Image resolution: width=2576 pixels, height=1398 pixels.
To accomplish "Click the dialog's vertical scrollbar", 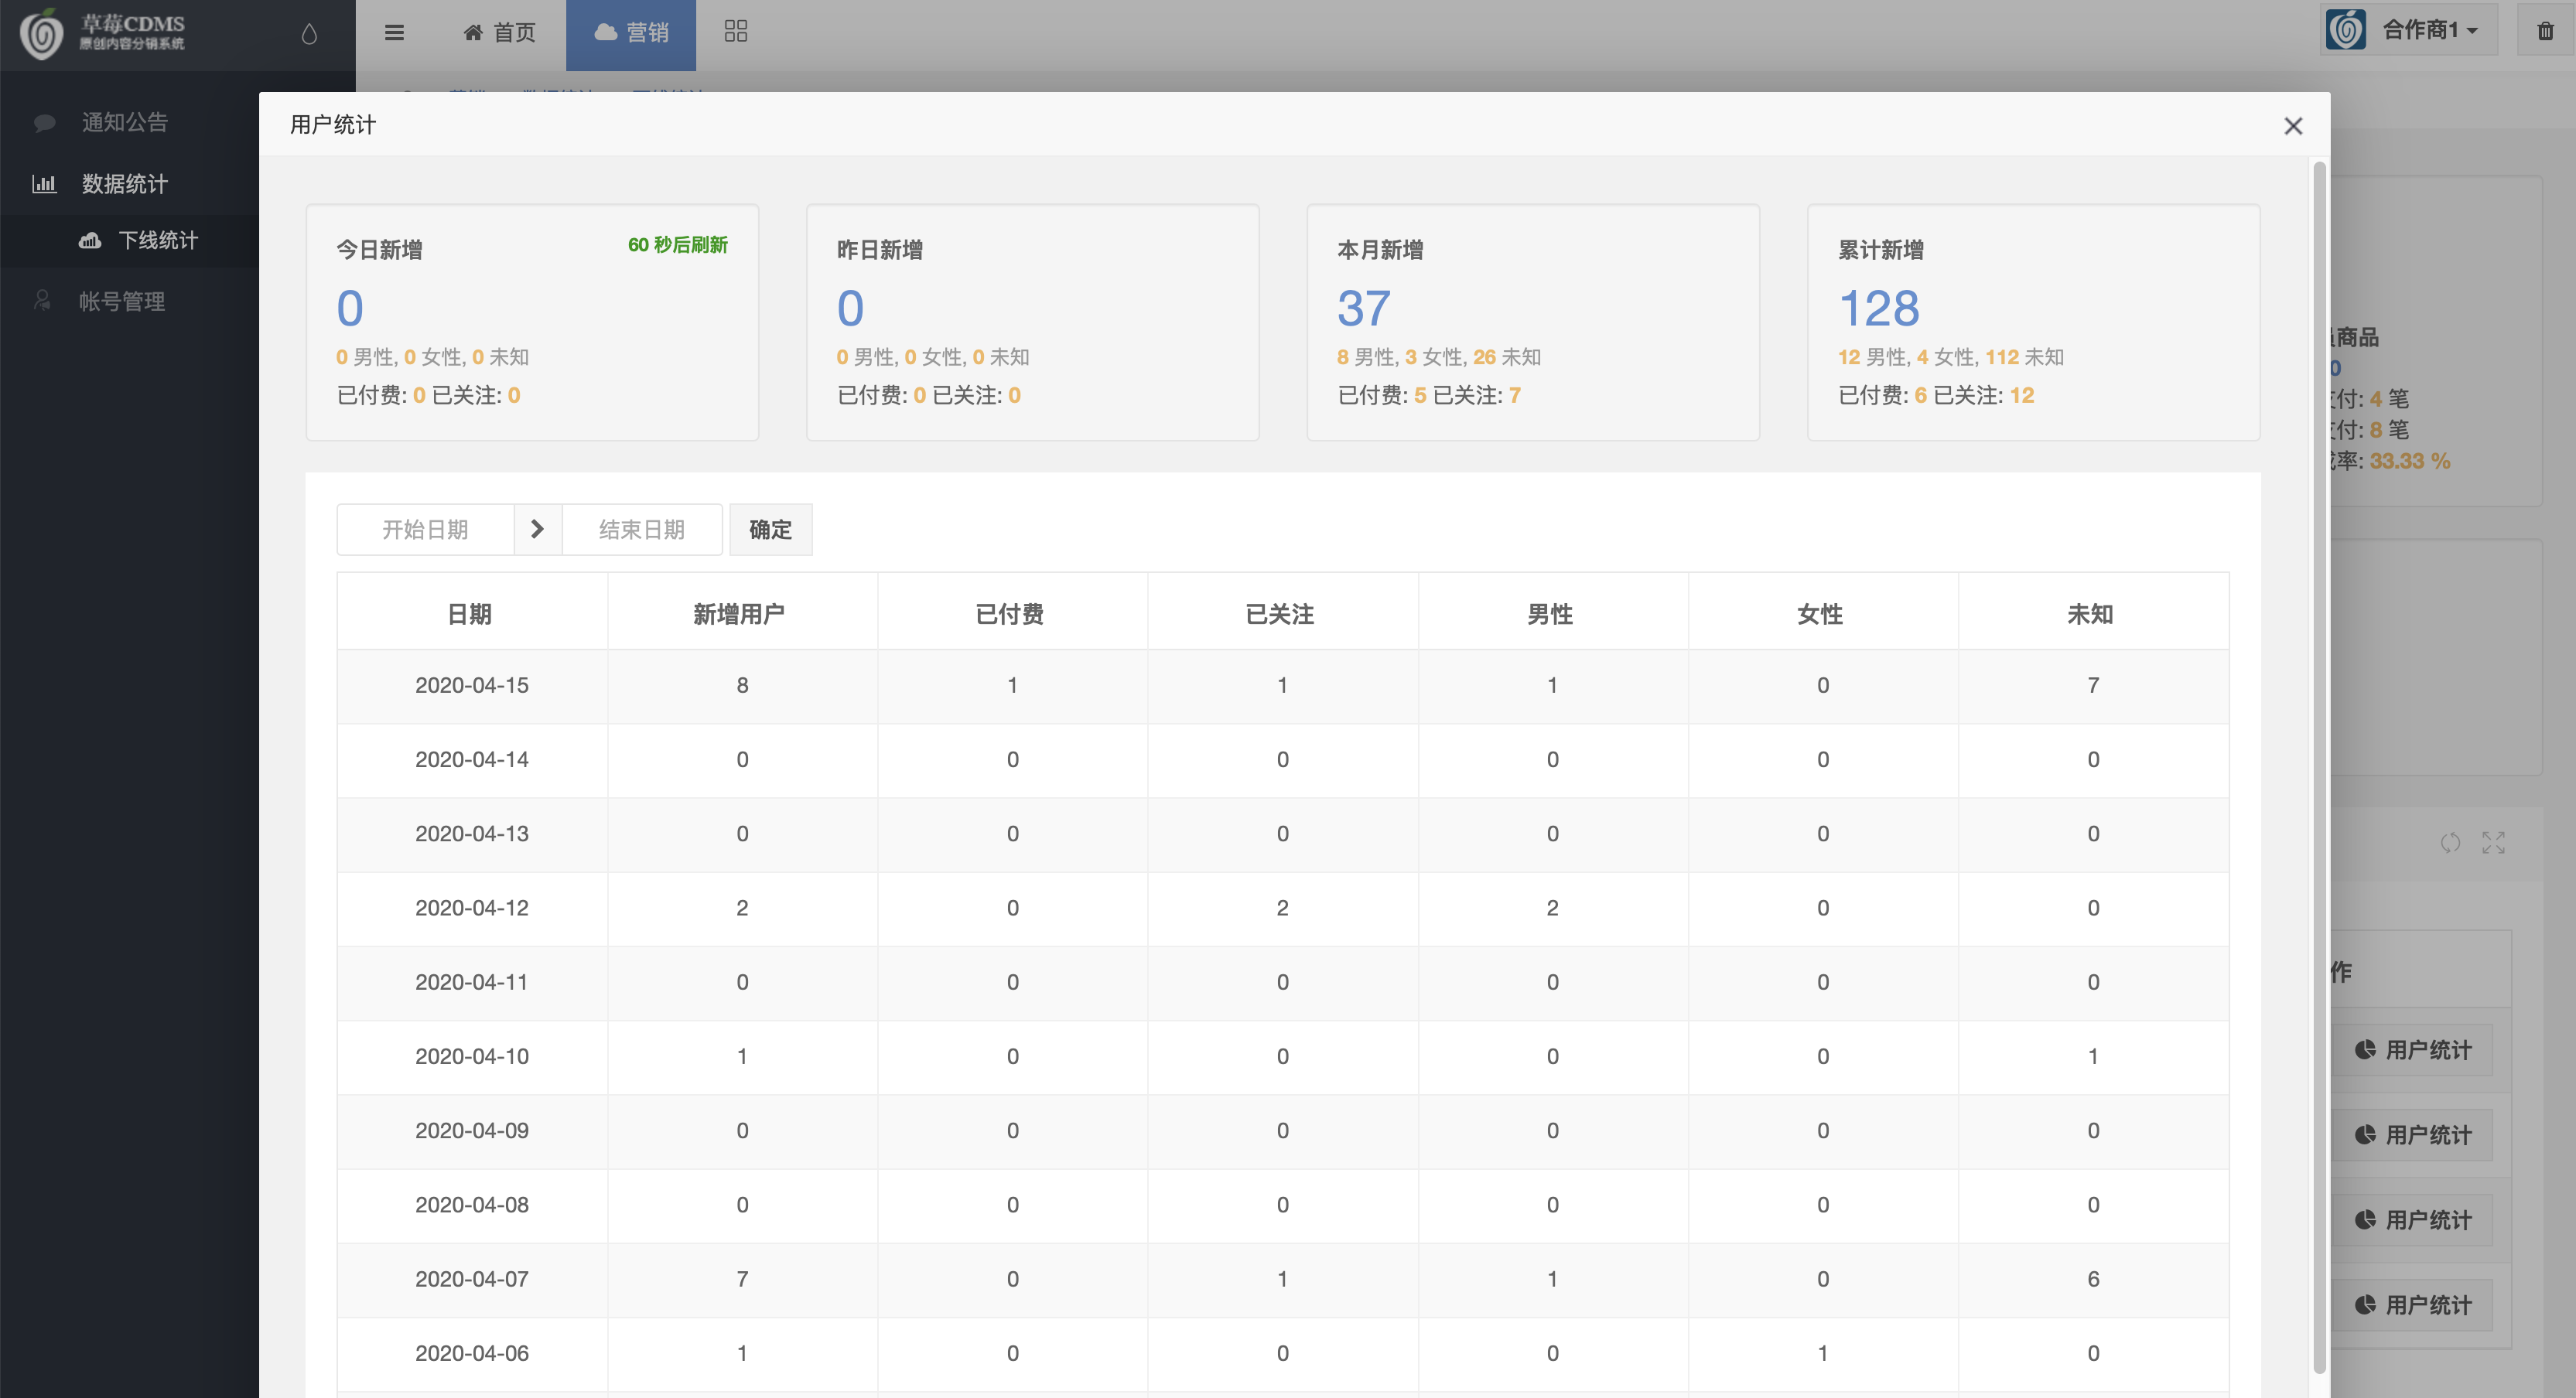I will coord(2320,768).
